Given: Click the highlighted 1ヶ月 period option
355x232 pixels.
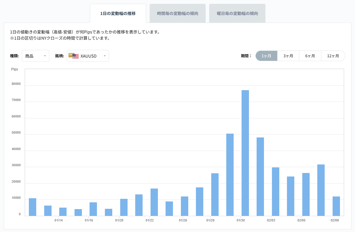Looking at the screenshot, I should (x=266, y=56).
